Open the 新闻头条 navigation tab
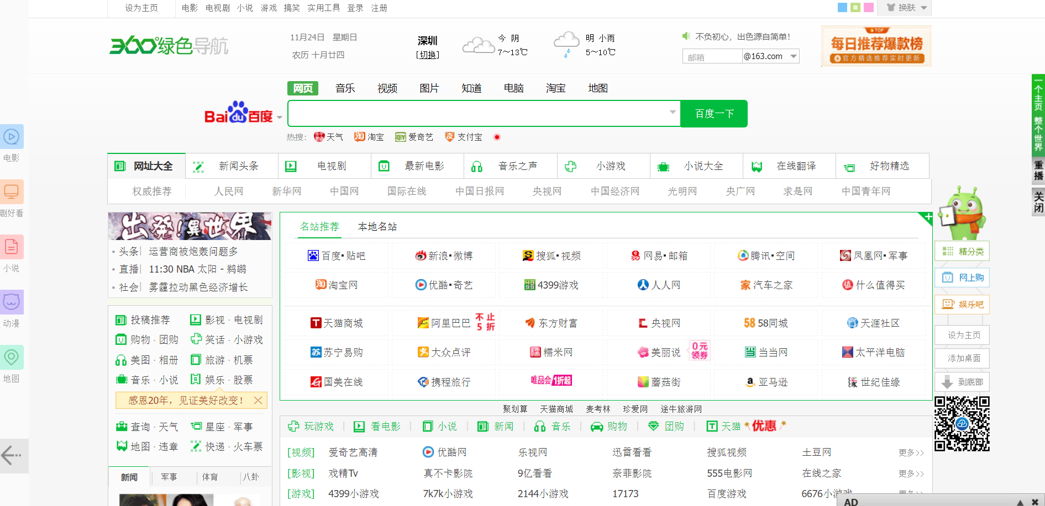The width and height of the screenshot is (1045, 506). [x=231, y=166]
